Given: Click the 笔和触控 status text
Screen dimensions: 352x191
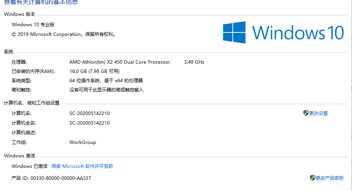Looking at the screenshot, I should pos(107,90).
